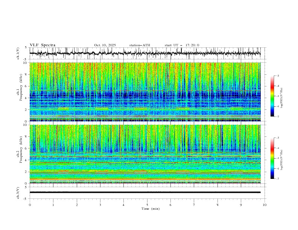This screenshot has height=230, width=298.
Task: Click the "start UT = 17:20:0" header text
Action: [182, 45]
